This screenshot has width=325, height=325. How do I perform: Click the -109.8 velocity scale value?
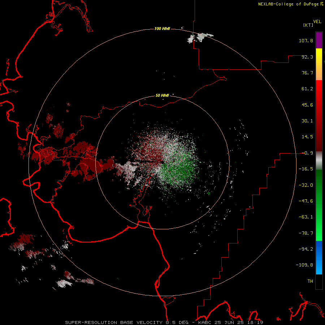(x=305, y=265)
